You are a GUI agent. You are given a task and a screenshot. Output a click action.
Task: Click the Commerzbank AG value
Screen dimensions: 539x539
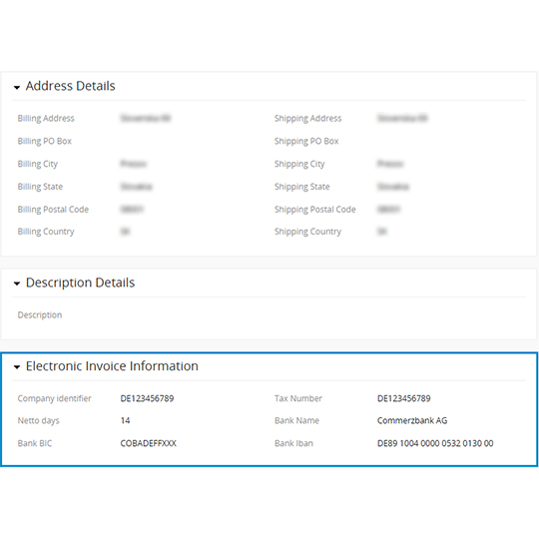coord(412,420)
